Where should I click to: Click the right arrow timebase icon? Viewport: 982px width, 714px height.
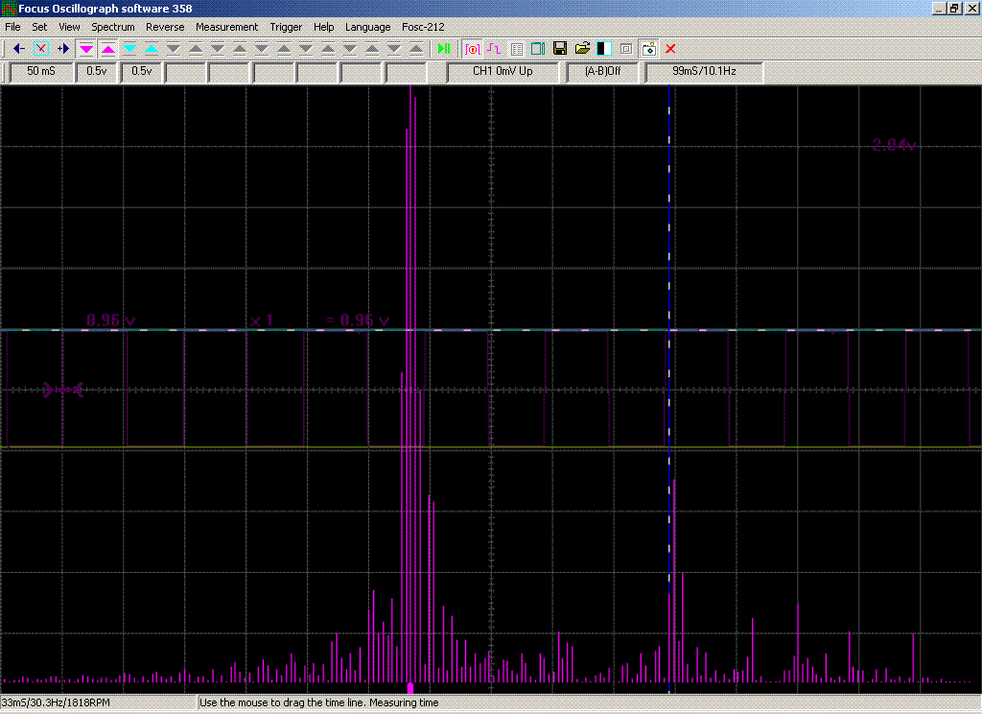[x=63, y=48]
